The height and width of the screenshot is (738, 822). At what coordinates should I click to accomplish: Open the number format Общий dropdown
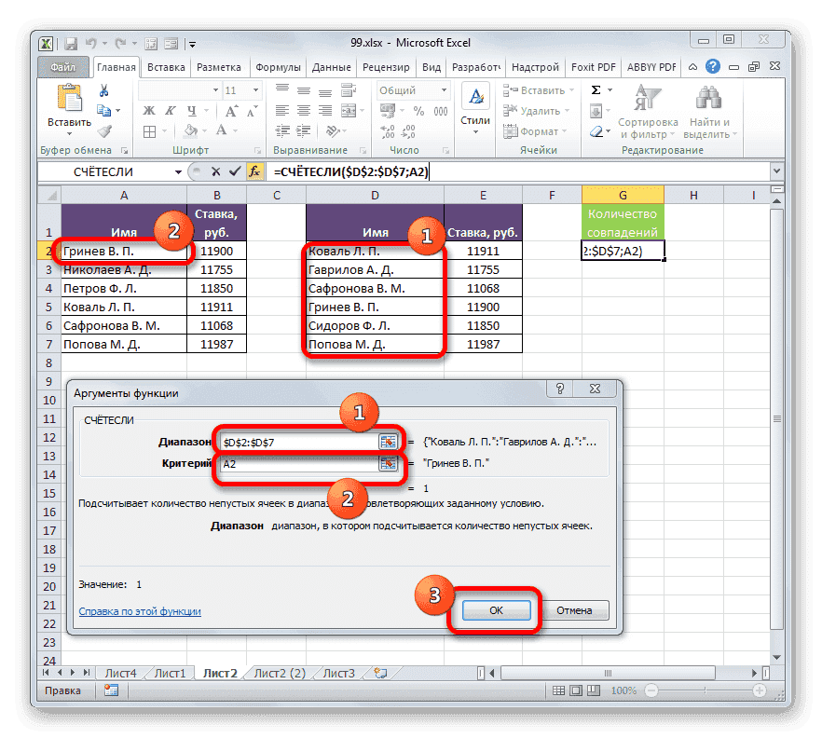pyautogui.click(x=444, y=89)
